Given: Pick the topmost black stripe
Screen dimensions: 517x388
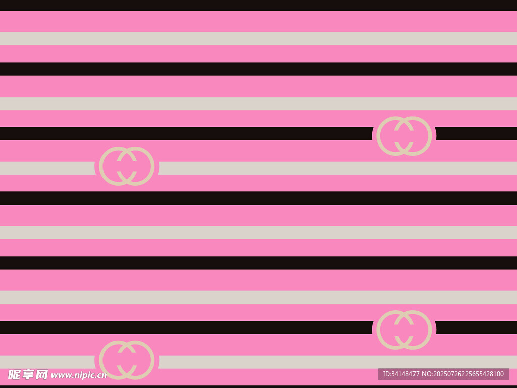Looking at the screenshot, I should 258,5.
